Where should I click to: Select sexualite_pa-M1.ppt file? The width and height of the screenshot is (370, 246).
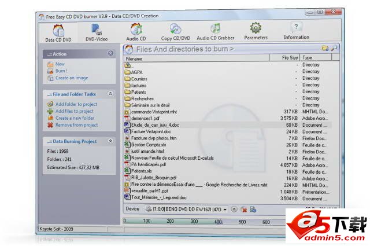(228, 191)
